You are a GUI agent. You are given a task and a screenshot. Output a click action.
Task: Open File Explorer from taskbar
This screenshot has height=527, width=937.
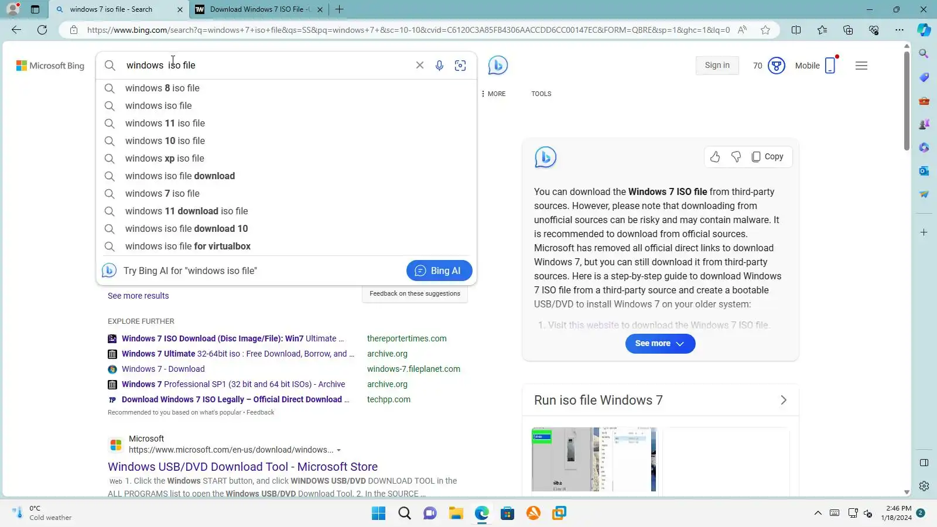456,514
